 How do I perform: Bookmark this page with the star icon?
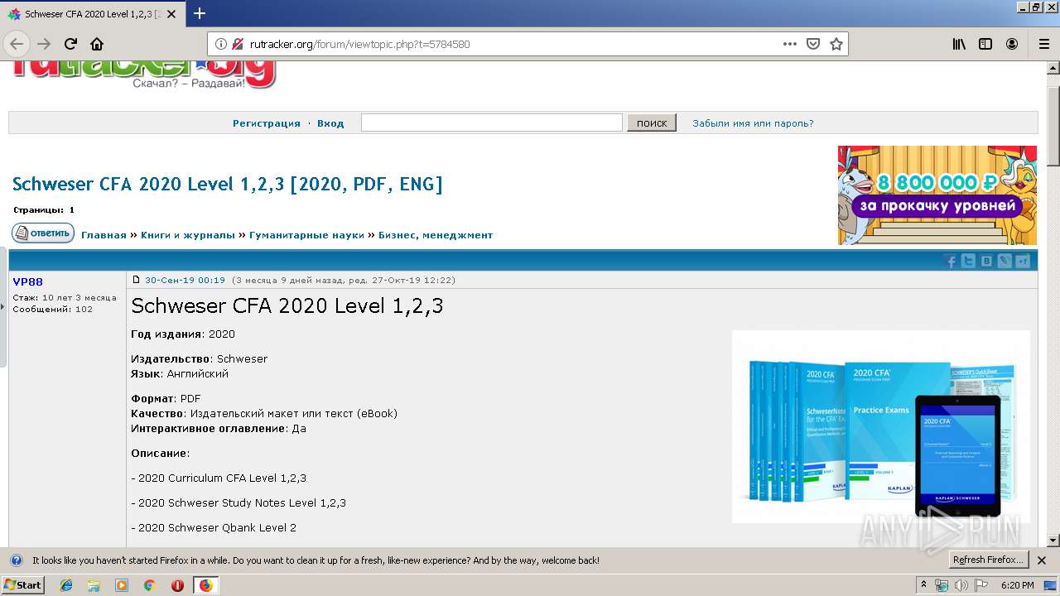pyautogui.click(x=836, y=44)
